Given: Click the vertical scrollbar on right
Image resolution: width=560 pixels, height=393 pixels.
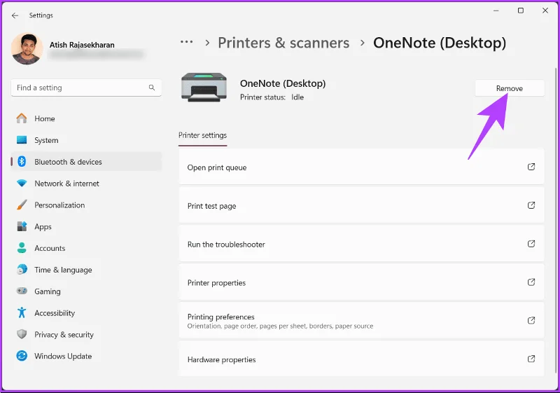Looking at the screenshot, I should [556, 221].
